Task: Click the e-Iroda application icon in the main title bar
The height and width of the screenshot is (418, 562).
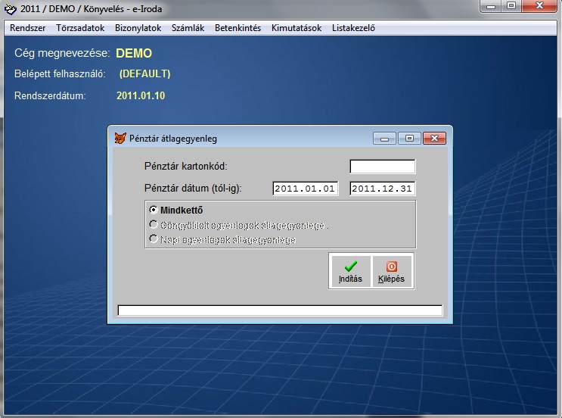Action: coord(10,9)
